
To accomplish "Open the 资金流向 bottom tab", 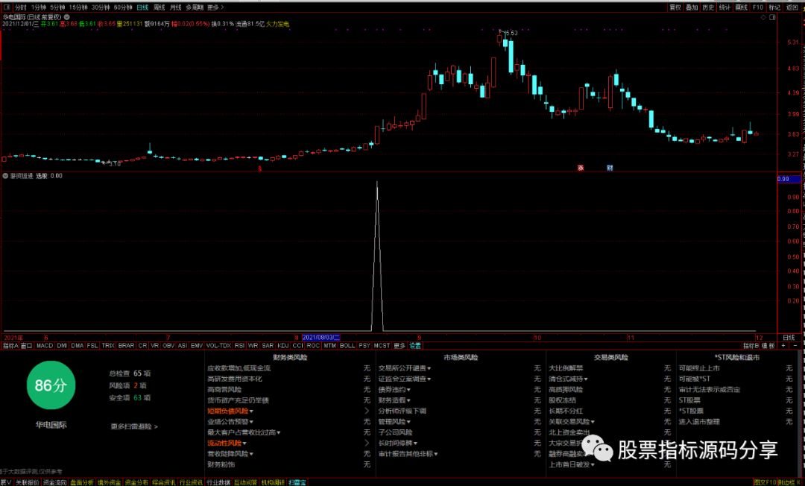I will click(54, 482).
